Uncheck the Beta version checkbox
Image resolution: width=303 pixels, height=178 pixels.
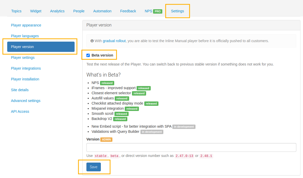coord(88,55)
